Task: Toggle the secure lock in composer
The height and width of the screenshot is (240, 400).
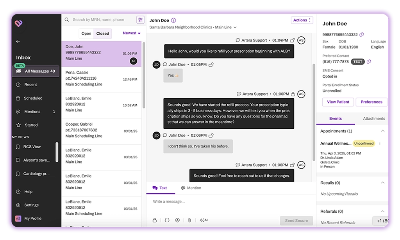Action: coord(155,220)
